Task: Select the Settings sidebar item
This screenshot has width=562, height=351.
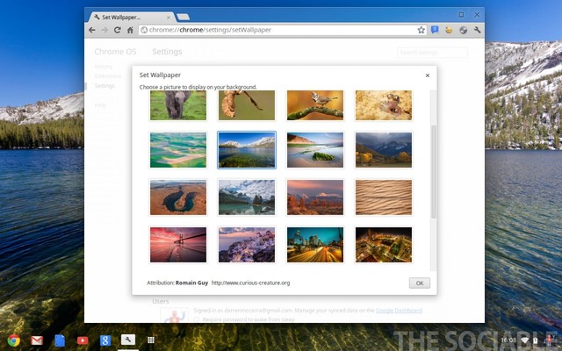Action: (104, 86)
